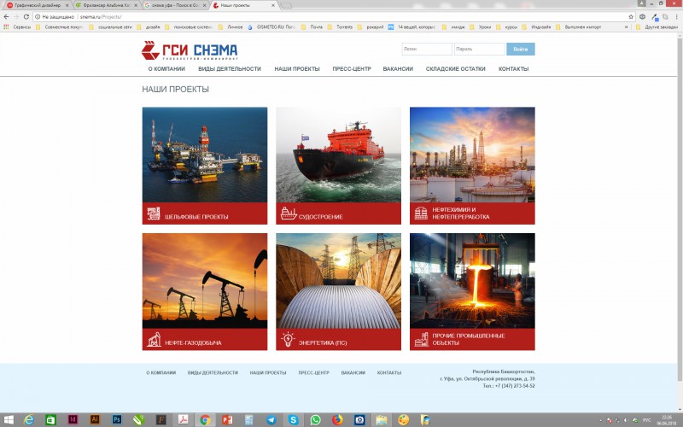Image resolution: width=683 pixels, height=427 pixels.
Task: Click footer link ВИДЫ ДЕЯТЕЛЬНОСТИ
Action: (x=213, y=372)
